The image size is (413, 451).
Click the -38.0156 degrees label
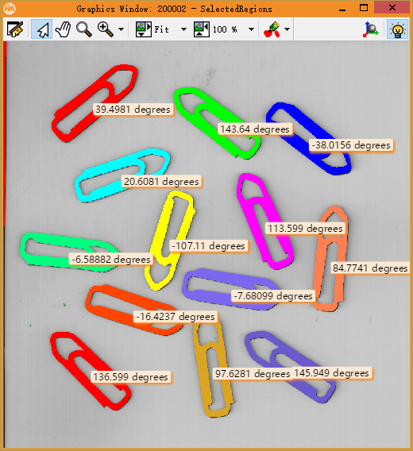351,145
